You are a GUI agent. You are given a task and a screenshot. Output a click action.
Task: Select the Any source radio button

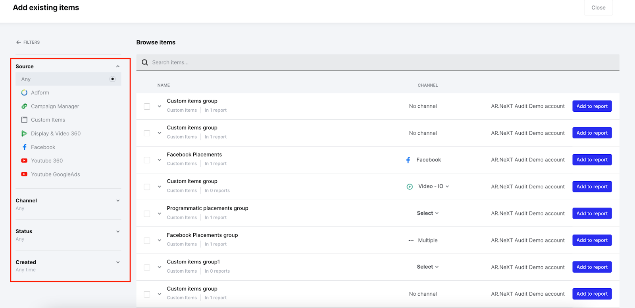click(x=113, y=79)
